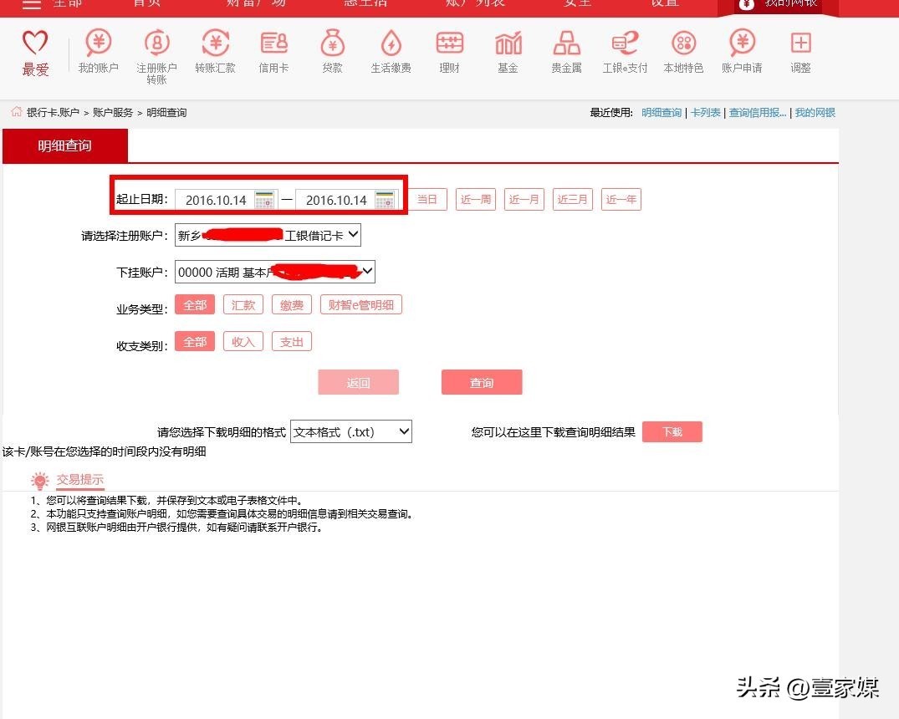Open the start date calendar picker

coord(264,200)
